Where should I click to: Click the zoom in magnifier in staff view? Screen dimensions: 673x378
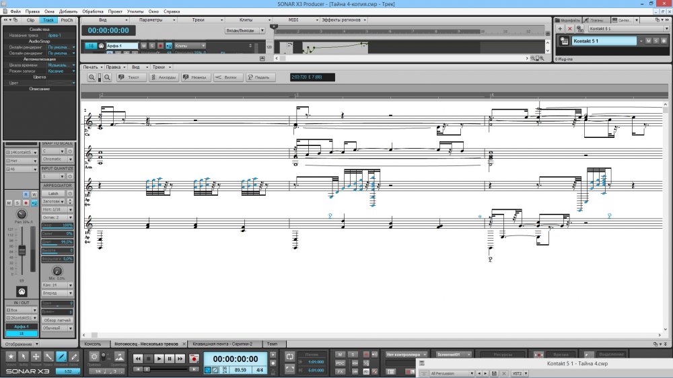pyautogui.click(x=92, y=77)
